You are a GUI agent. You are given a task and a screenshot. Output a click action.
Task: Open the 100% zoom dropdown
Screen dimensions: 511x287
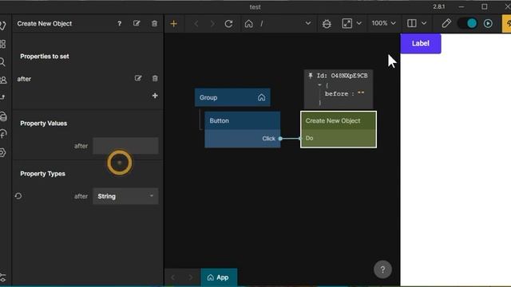click(383, 23)
